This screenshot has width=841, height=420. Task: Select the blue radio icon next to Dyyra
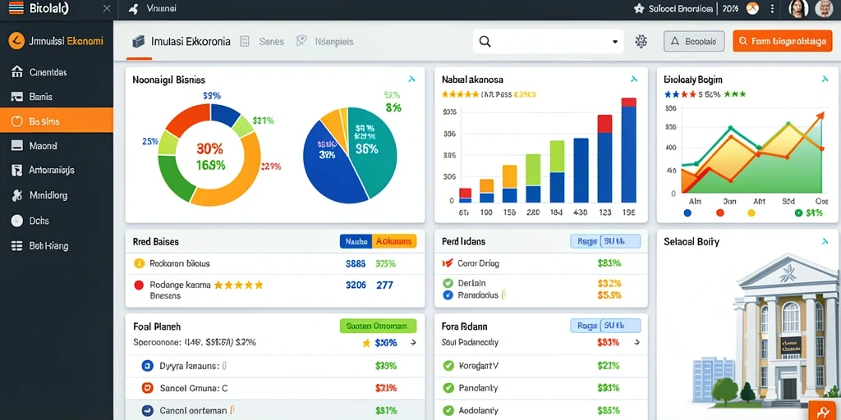[x=146, y=366]
